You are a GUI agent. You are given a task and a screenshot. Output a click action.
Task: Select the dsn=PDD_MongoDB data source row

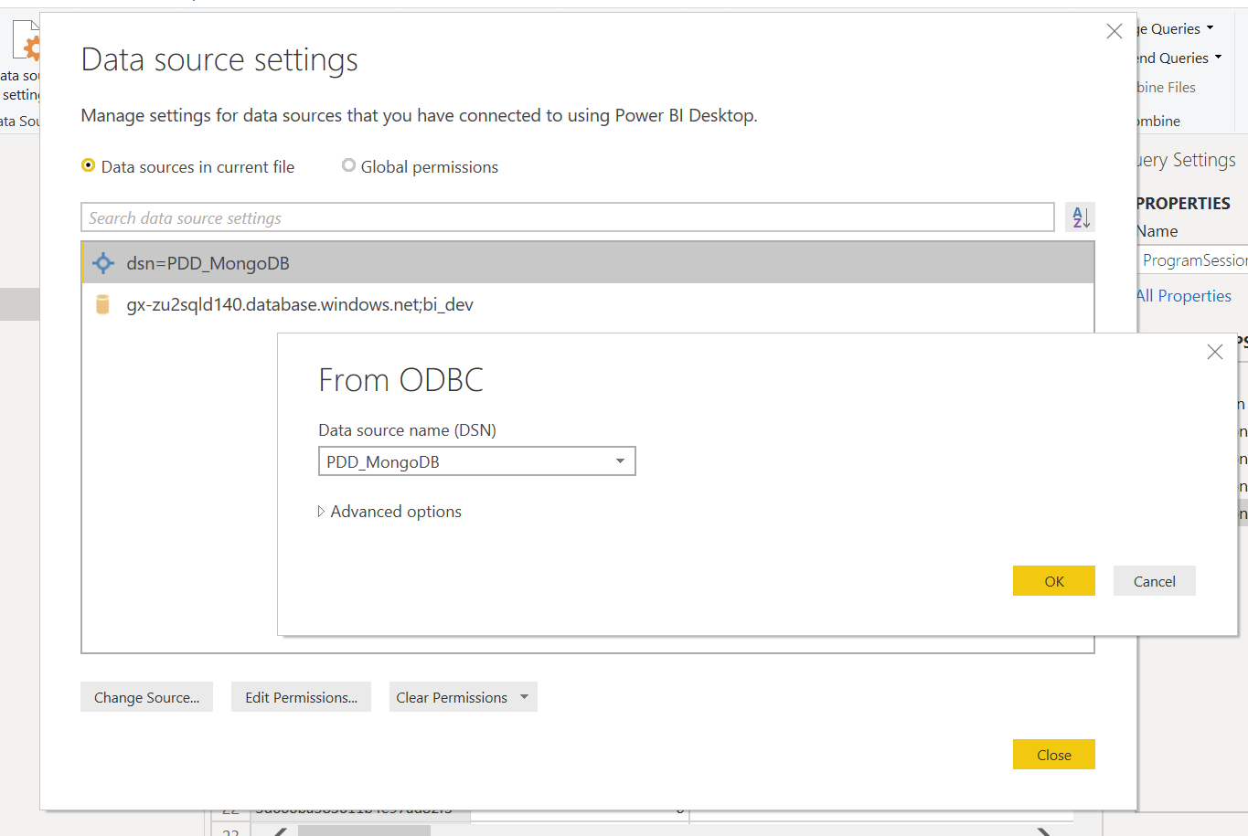click(588, 263)
